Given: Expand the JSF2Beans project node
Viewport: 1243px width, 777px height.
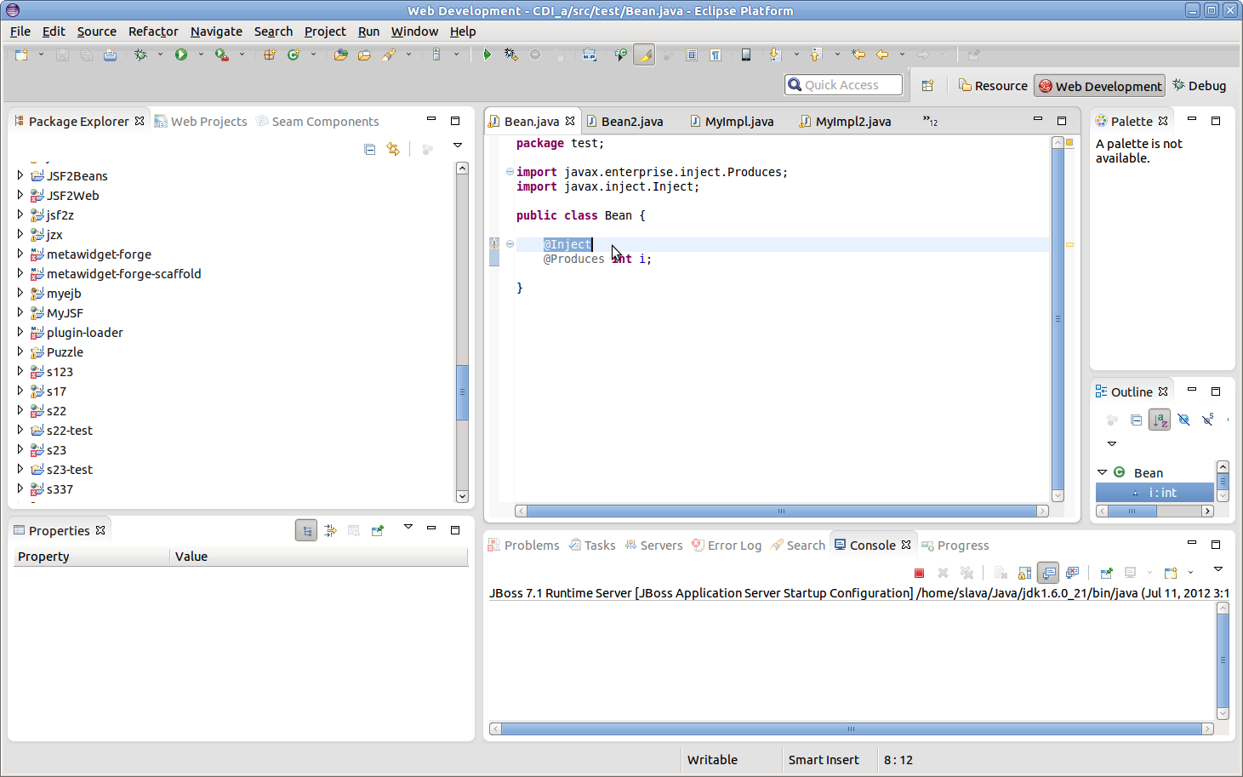Looking at the screenshot, I should tap(20, 175).
